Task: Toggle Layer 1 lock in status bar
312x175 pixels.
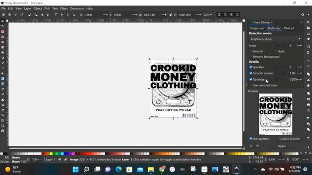Action: tap(65, 159)
